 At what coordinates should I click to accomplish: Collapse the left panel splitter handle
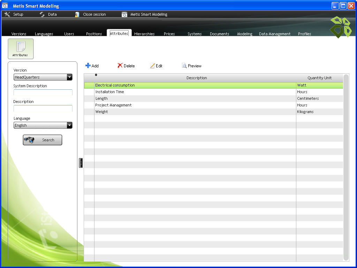click(81, 163)
